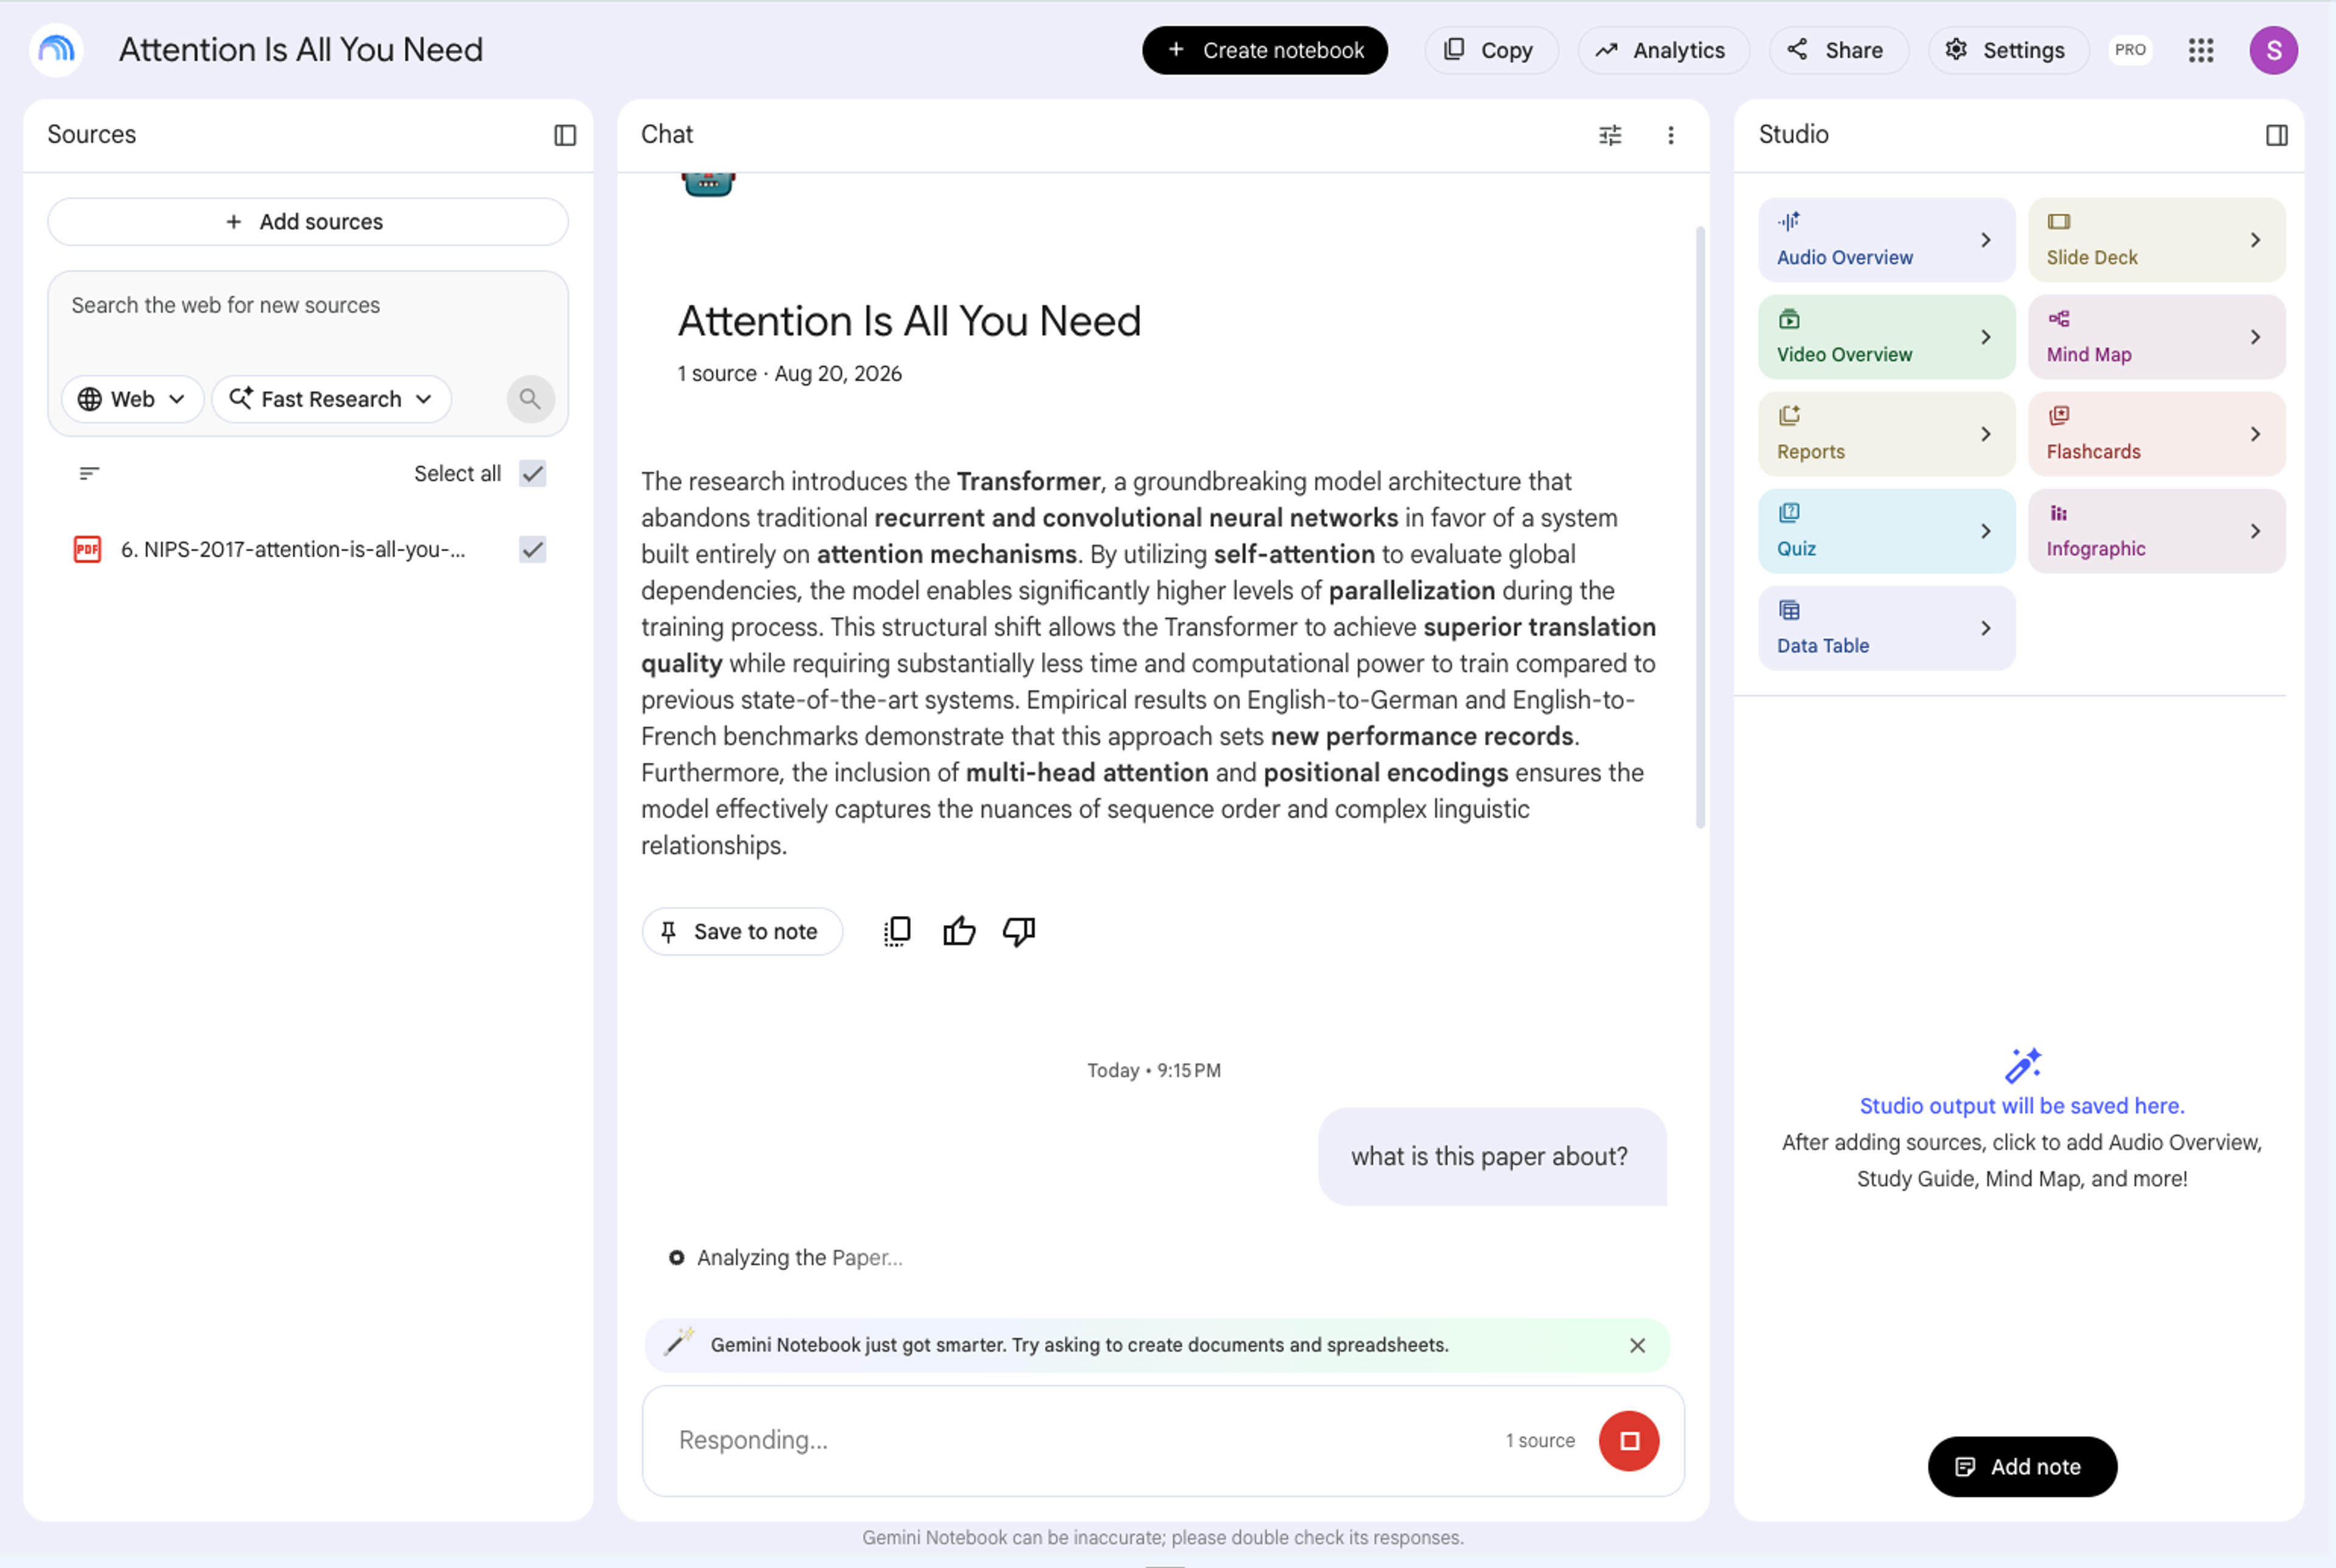This screenshot has width=2336, height=1568.
Task: Open chat more options menu
Action: tap(1670, 135)
